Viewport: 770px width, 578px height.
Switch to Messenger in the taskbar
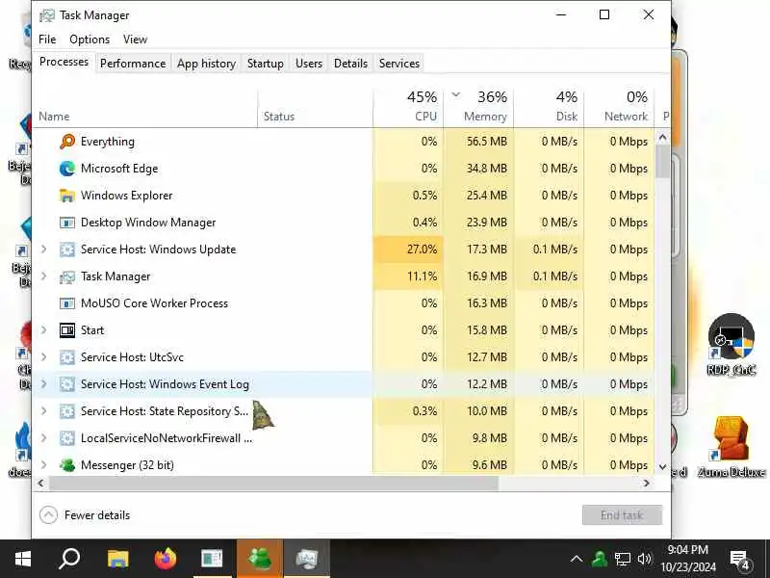click(x=260, y=559)
